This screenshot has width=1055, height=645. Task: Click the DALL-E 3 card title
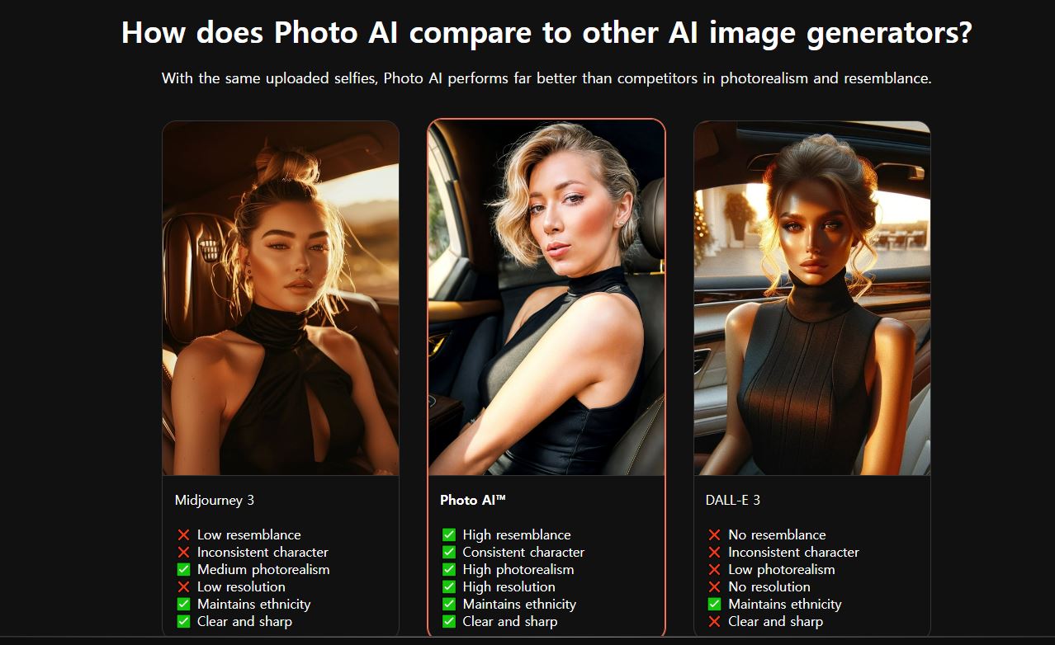point(733,500)
